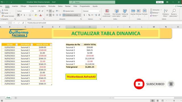Open the Programador tab

(85, 6)
